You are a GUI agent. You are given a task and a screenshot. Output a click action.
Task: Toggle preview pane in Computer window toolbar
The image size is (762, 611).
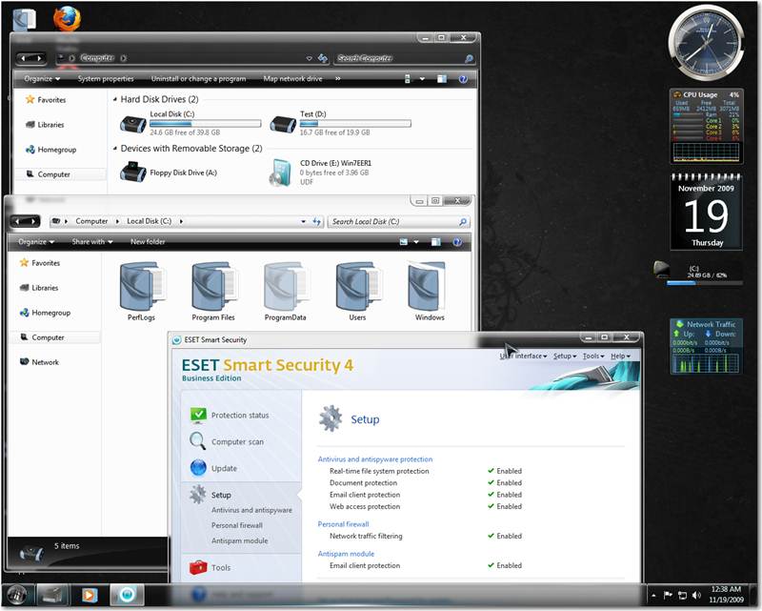click(x=442, y=79)
